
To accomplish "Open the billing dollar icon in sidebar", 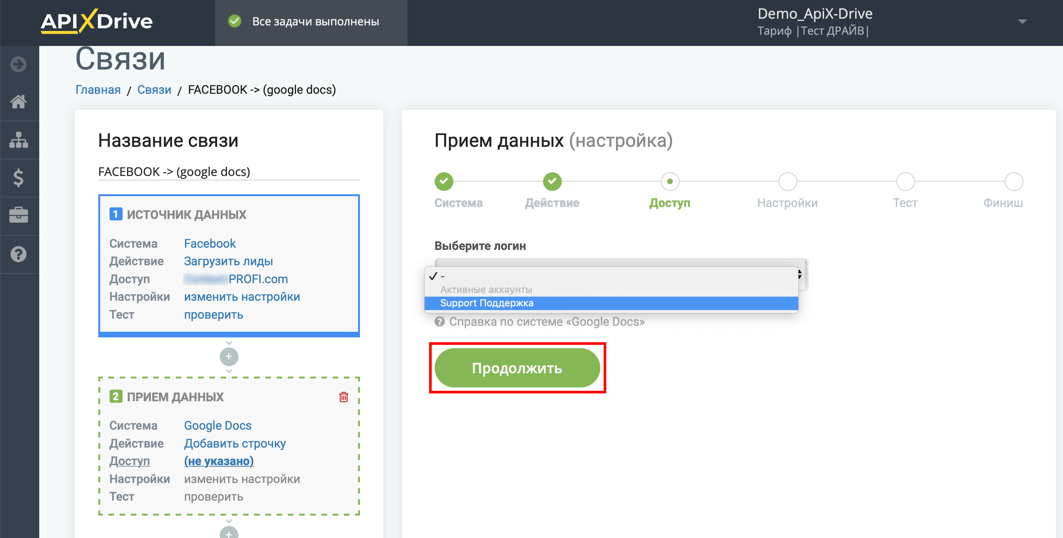I will pos(19,178).
